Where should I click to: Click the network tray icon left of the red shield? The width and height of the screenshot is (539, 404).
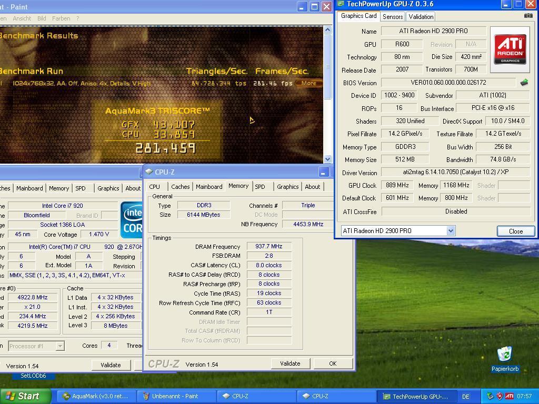(491, 396)
